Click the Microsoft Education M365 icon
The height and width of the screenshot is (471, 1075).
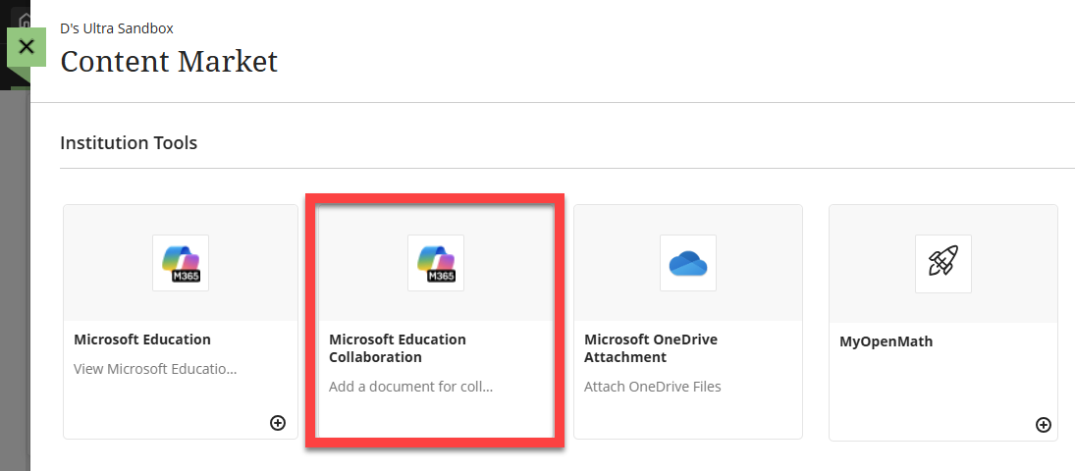pos(181,263)
